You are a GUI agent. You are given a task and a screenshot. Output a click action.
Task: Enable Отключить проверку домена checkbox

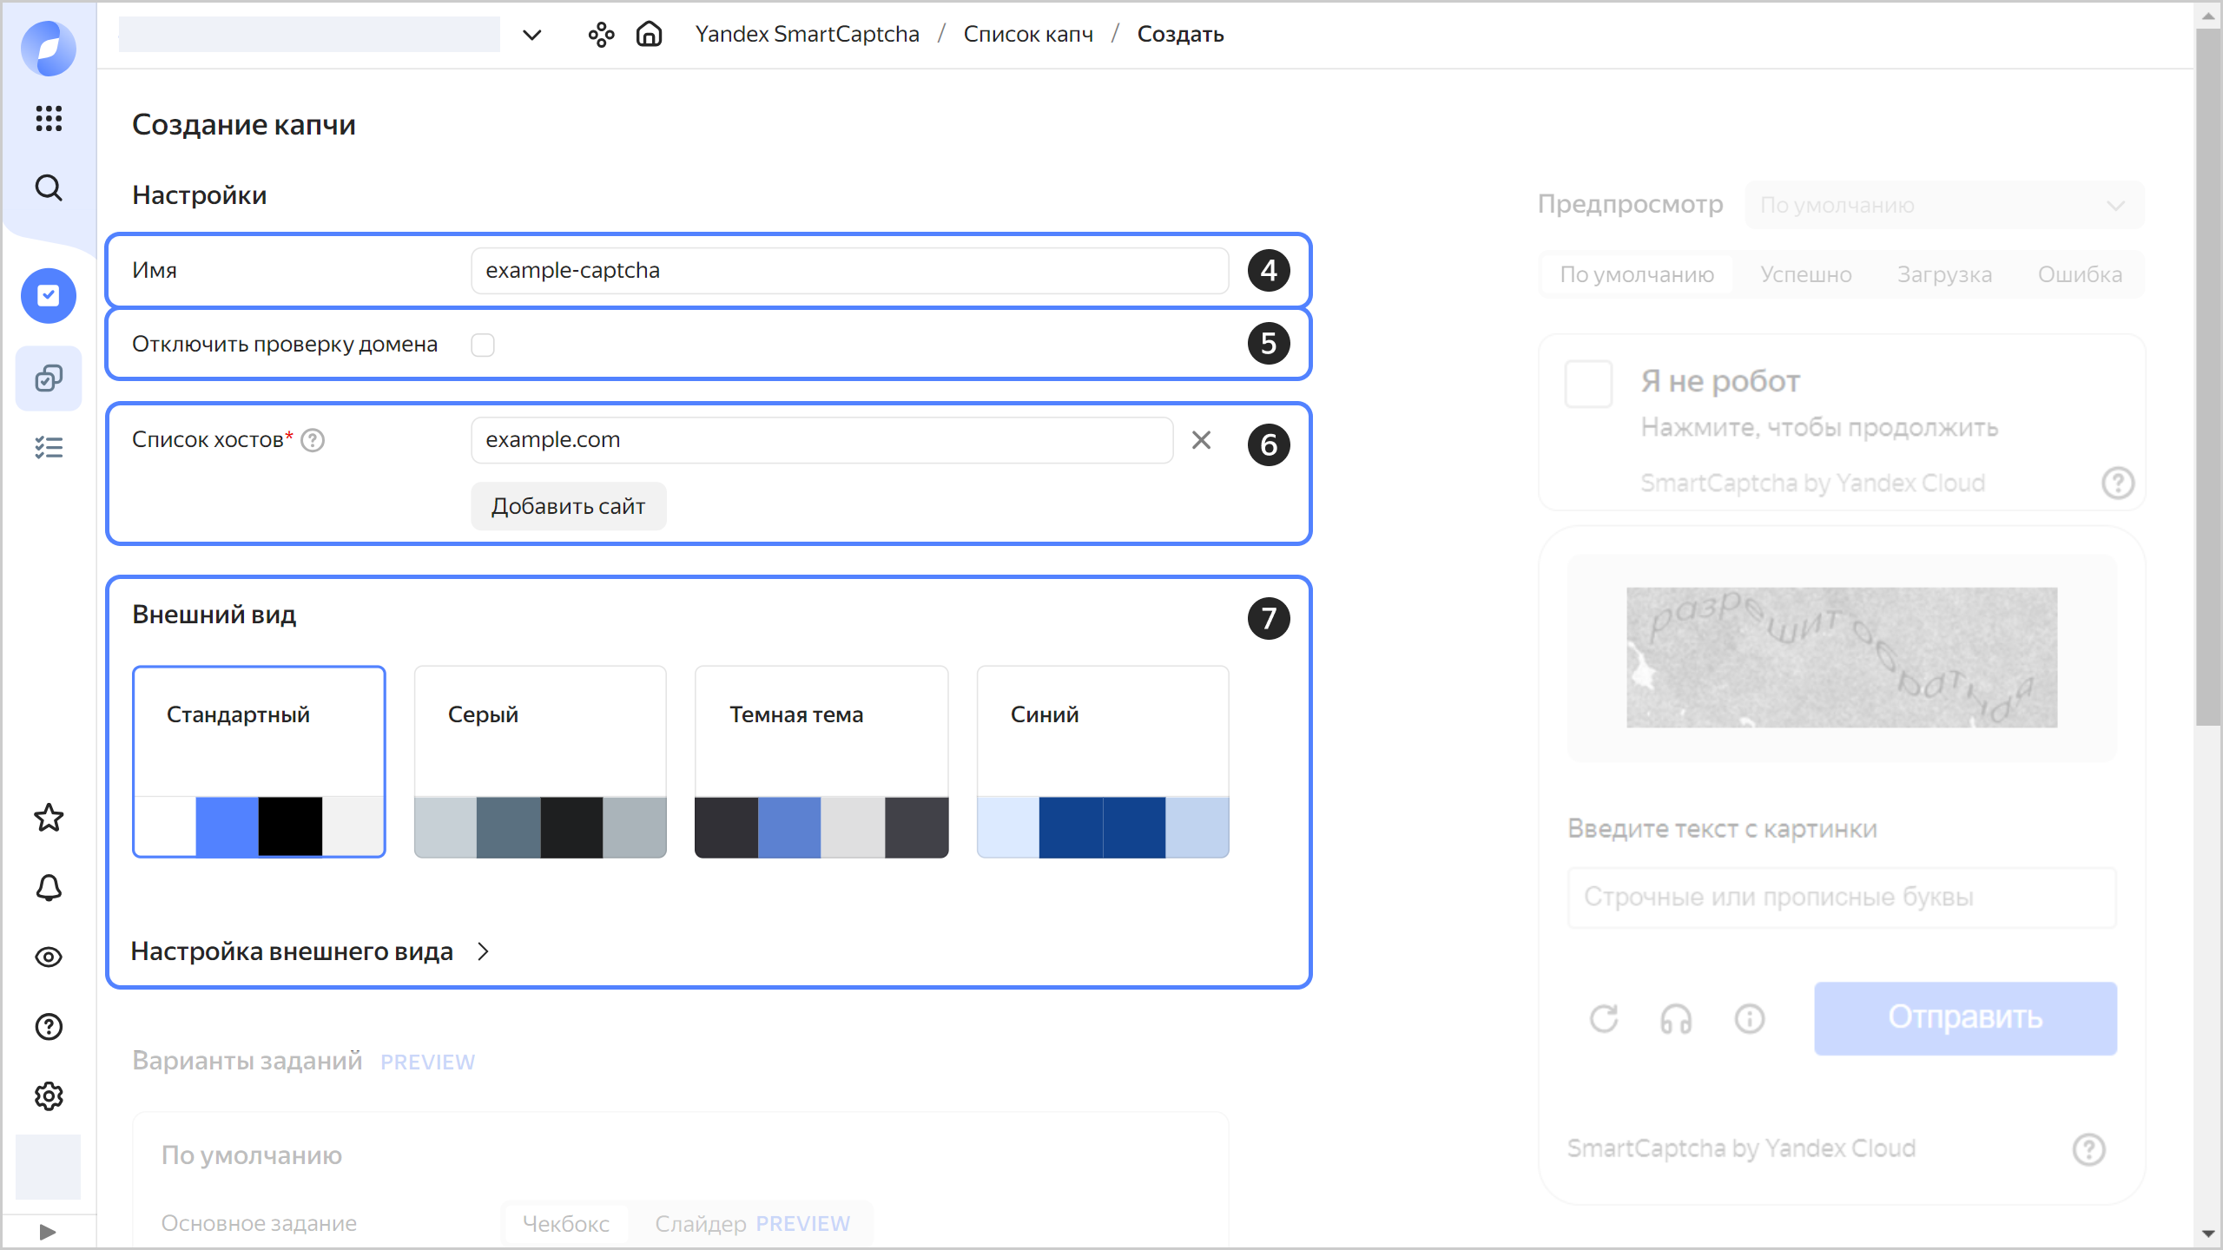[x=483, y=345]
